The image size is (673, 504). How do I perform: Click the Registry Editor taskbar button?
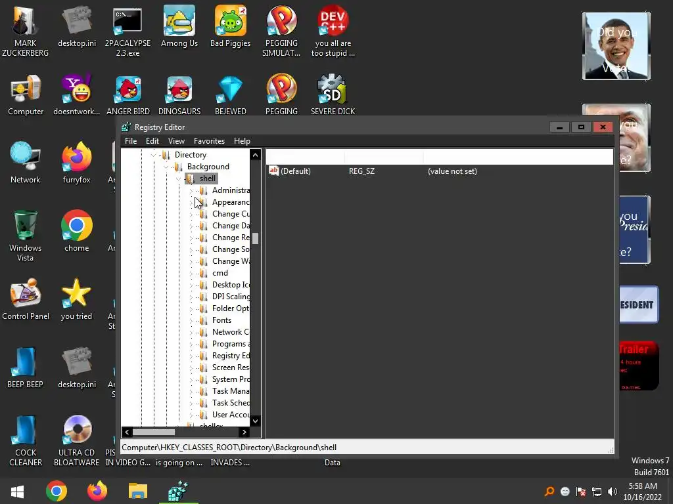[179, 491]
